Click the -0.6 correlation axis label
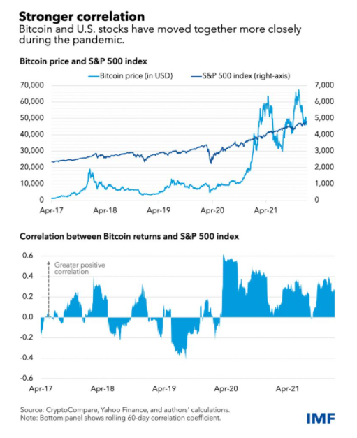357x438 pixels. point(27,378)
